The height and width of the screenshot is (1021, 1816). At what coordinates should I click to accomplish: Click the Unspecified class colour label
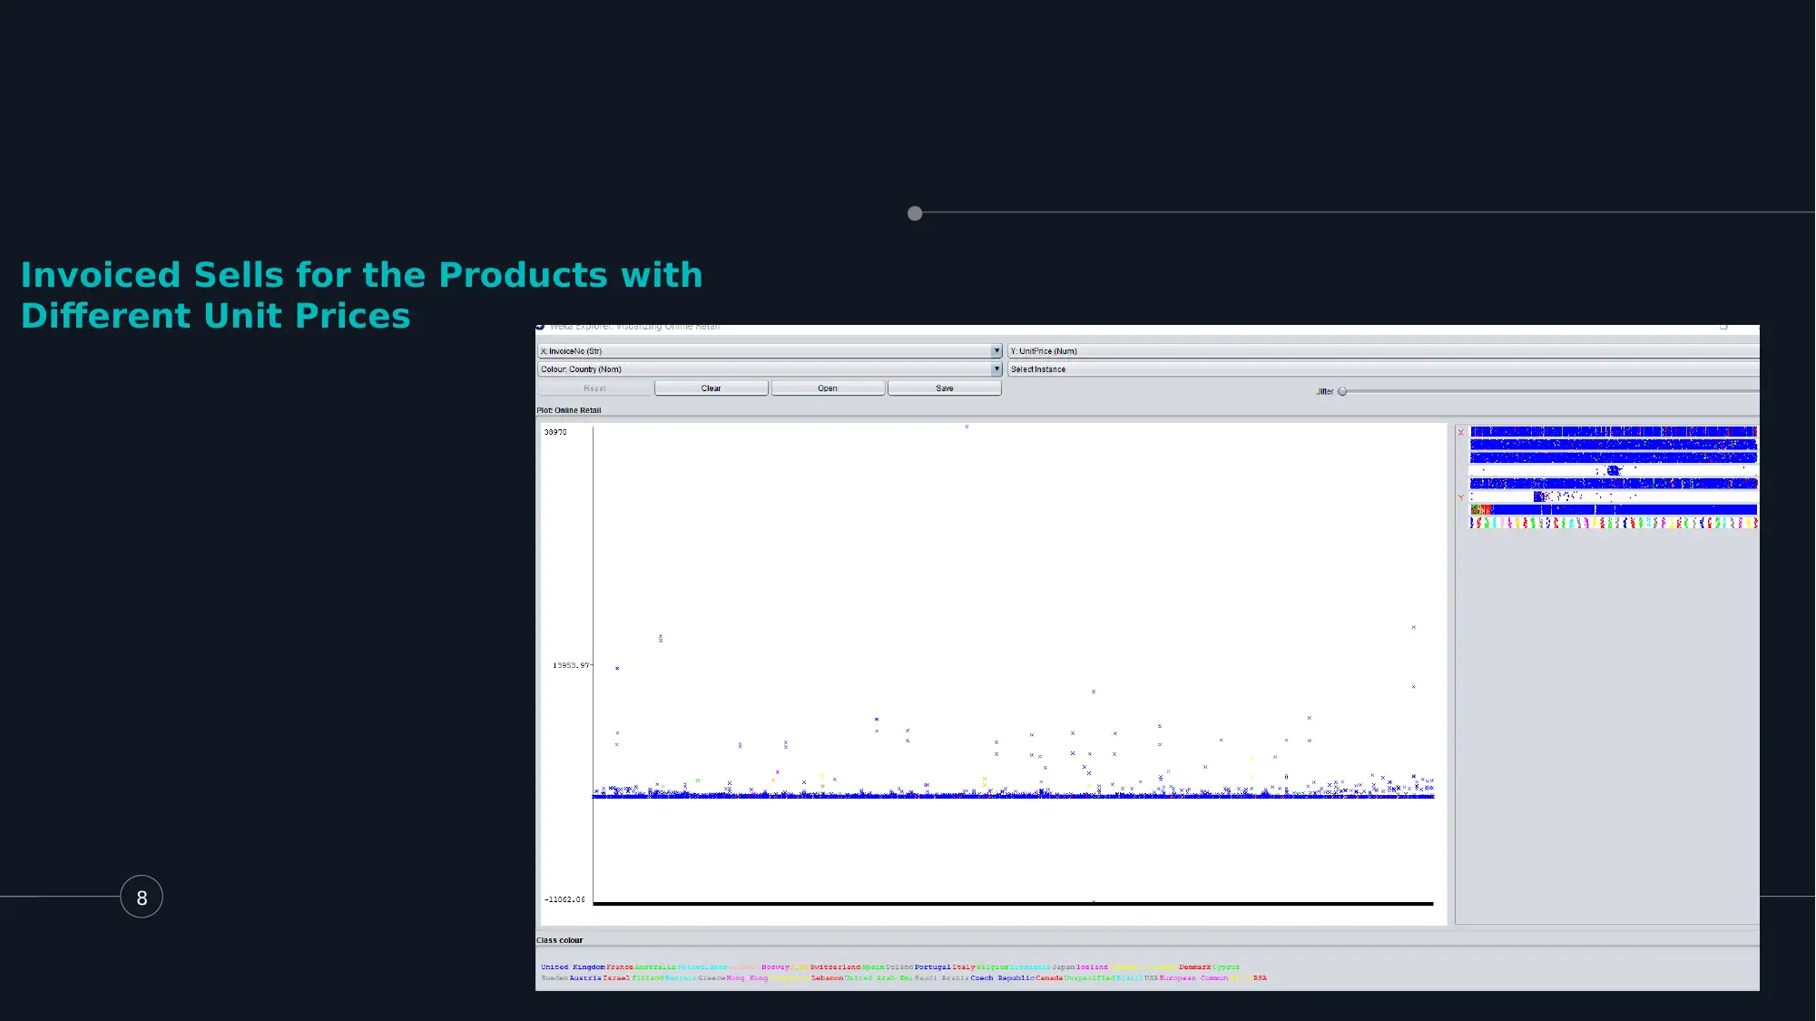(x=1089, y=977)
